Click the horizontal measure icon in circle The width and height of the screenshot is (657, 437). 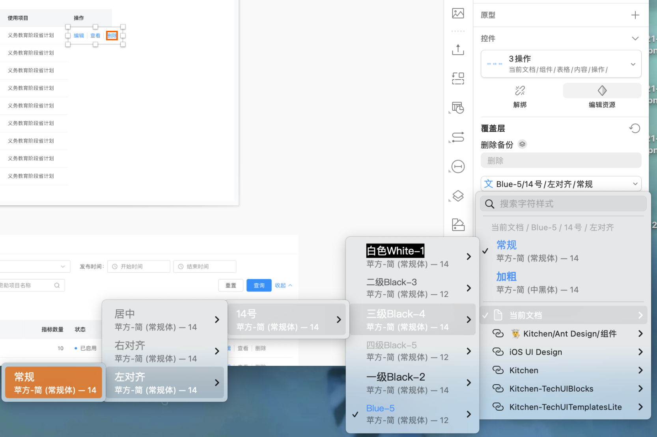coord(458,167)
